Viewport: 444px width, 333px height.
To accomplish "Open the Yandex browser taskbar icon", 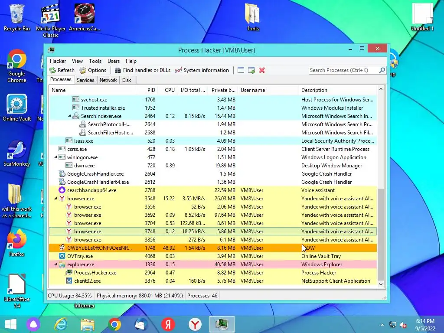I will tap(195, 324).
